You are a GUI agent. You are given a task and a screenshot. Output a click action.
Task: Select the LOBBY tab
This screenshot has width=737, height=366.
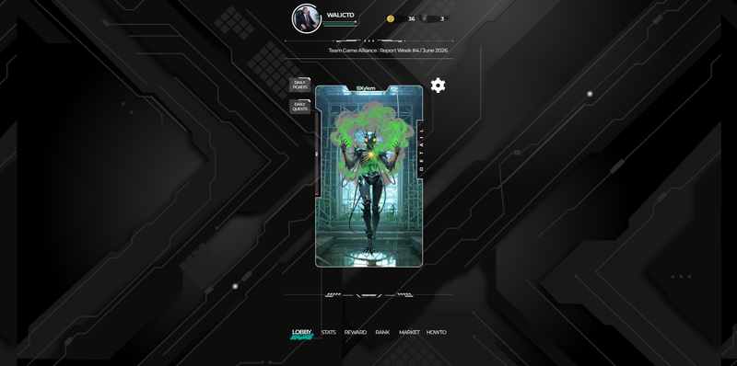(x=302, y=332)
